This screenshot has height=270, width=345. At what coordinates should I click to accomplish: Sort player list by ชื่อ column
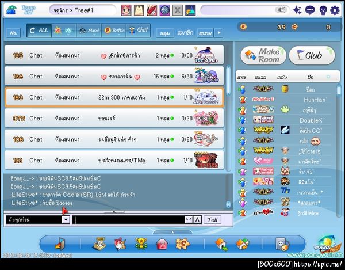point(310,77)
